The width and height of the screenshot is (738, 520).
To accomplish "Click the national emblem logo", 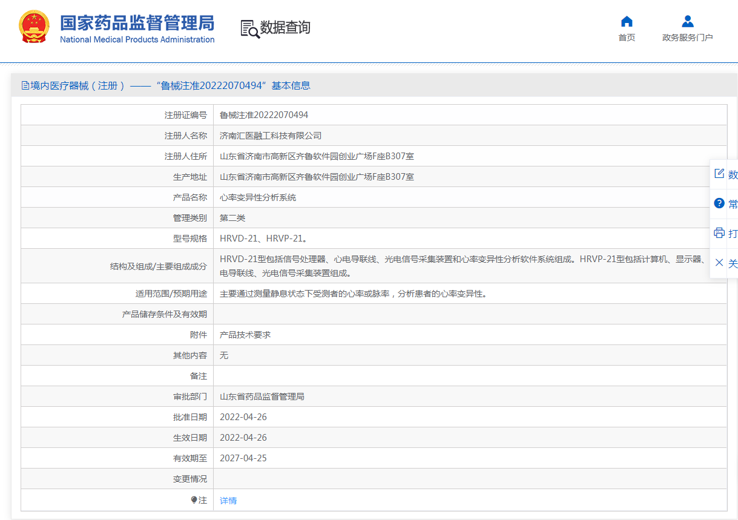I will click(33, 27).
